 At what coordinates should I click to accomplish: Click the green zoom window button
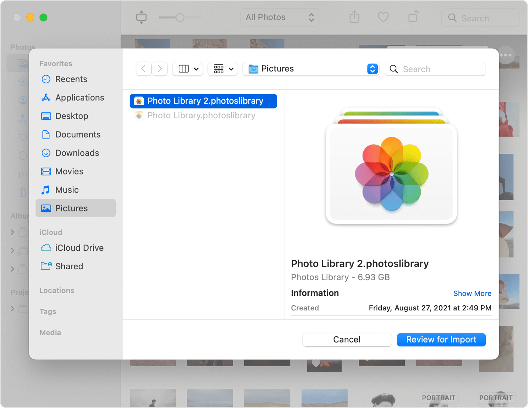click(x=43, y=17)
